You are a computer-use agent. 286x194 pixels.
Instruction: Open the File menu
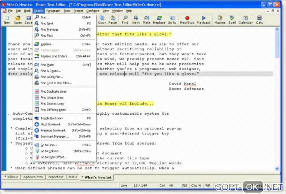pos(10,11)
